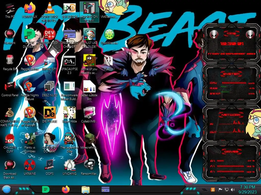This screenshot has height=195, width=261.
Task: Click the network IN graph
Action: click(231, 123)
